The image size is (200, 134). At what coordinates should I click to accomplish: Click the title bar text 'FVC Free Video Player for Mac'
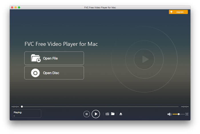pyautogui.click(x=100, y=7)
